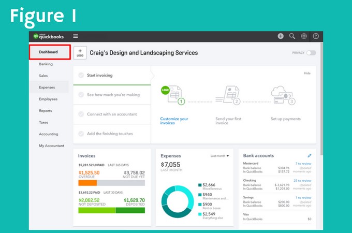
Task: Click Craig's Design and Landscaping Services title
Action: (x=144, y=53)
